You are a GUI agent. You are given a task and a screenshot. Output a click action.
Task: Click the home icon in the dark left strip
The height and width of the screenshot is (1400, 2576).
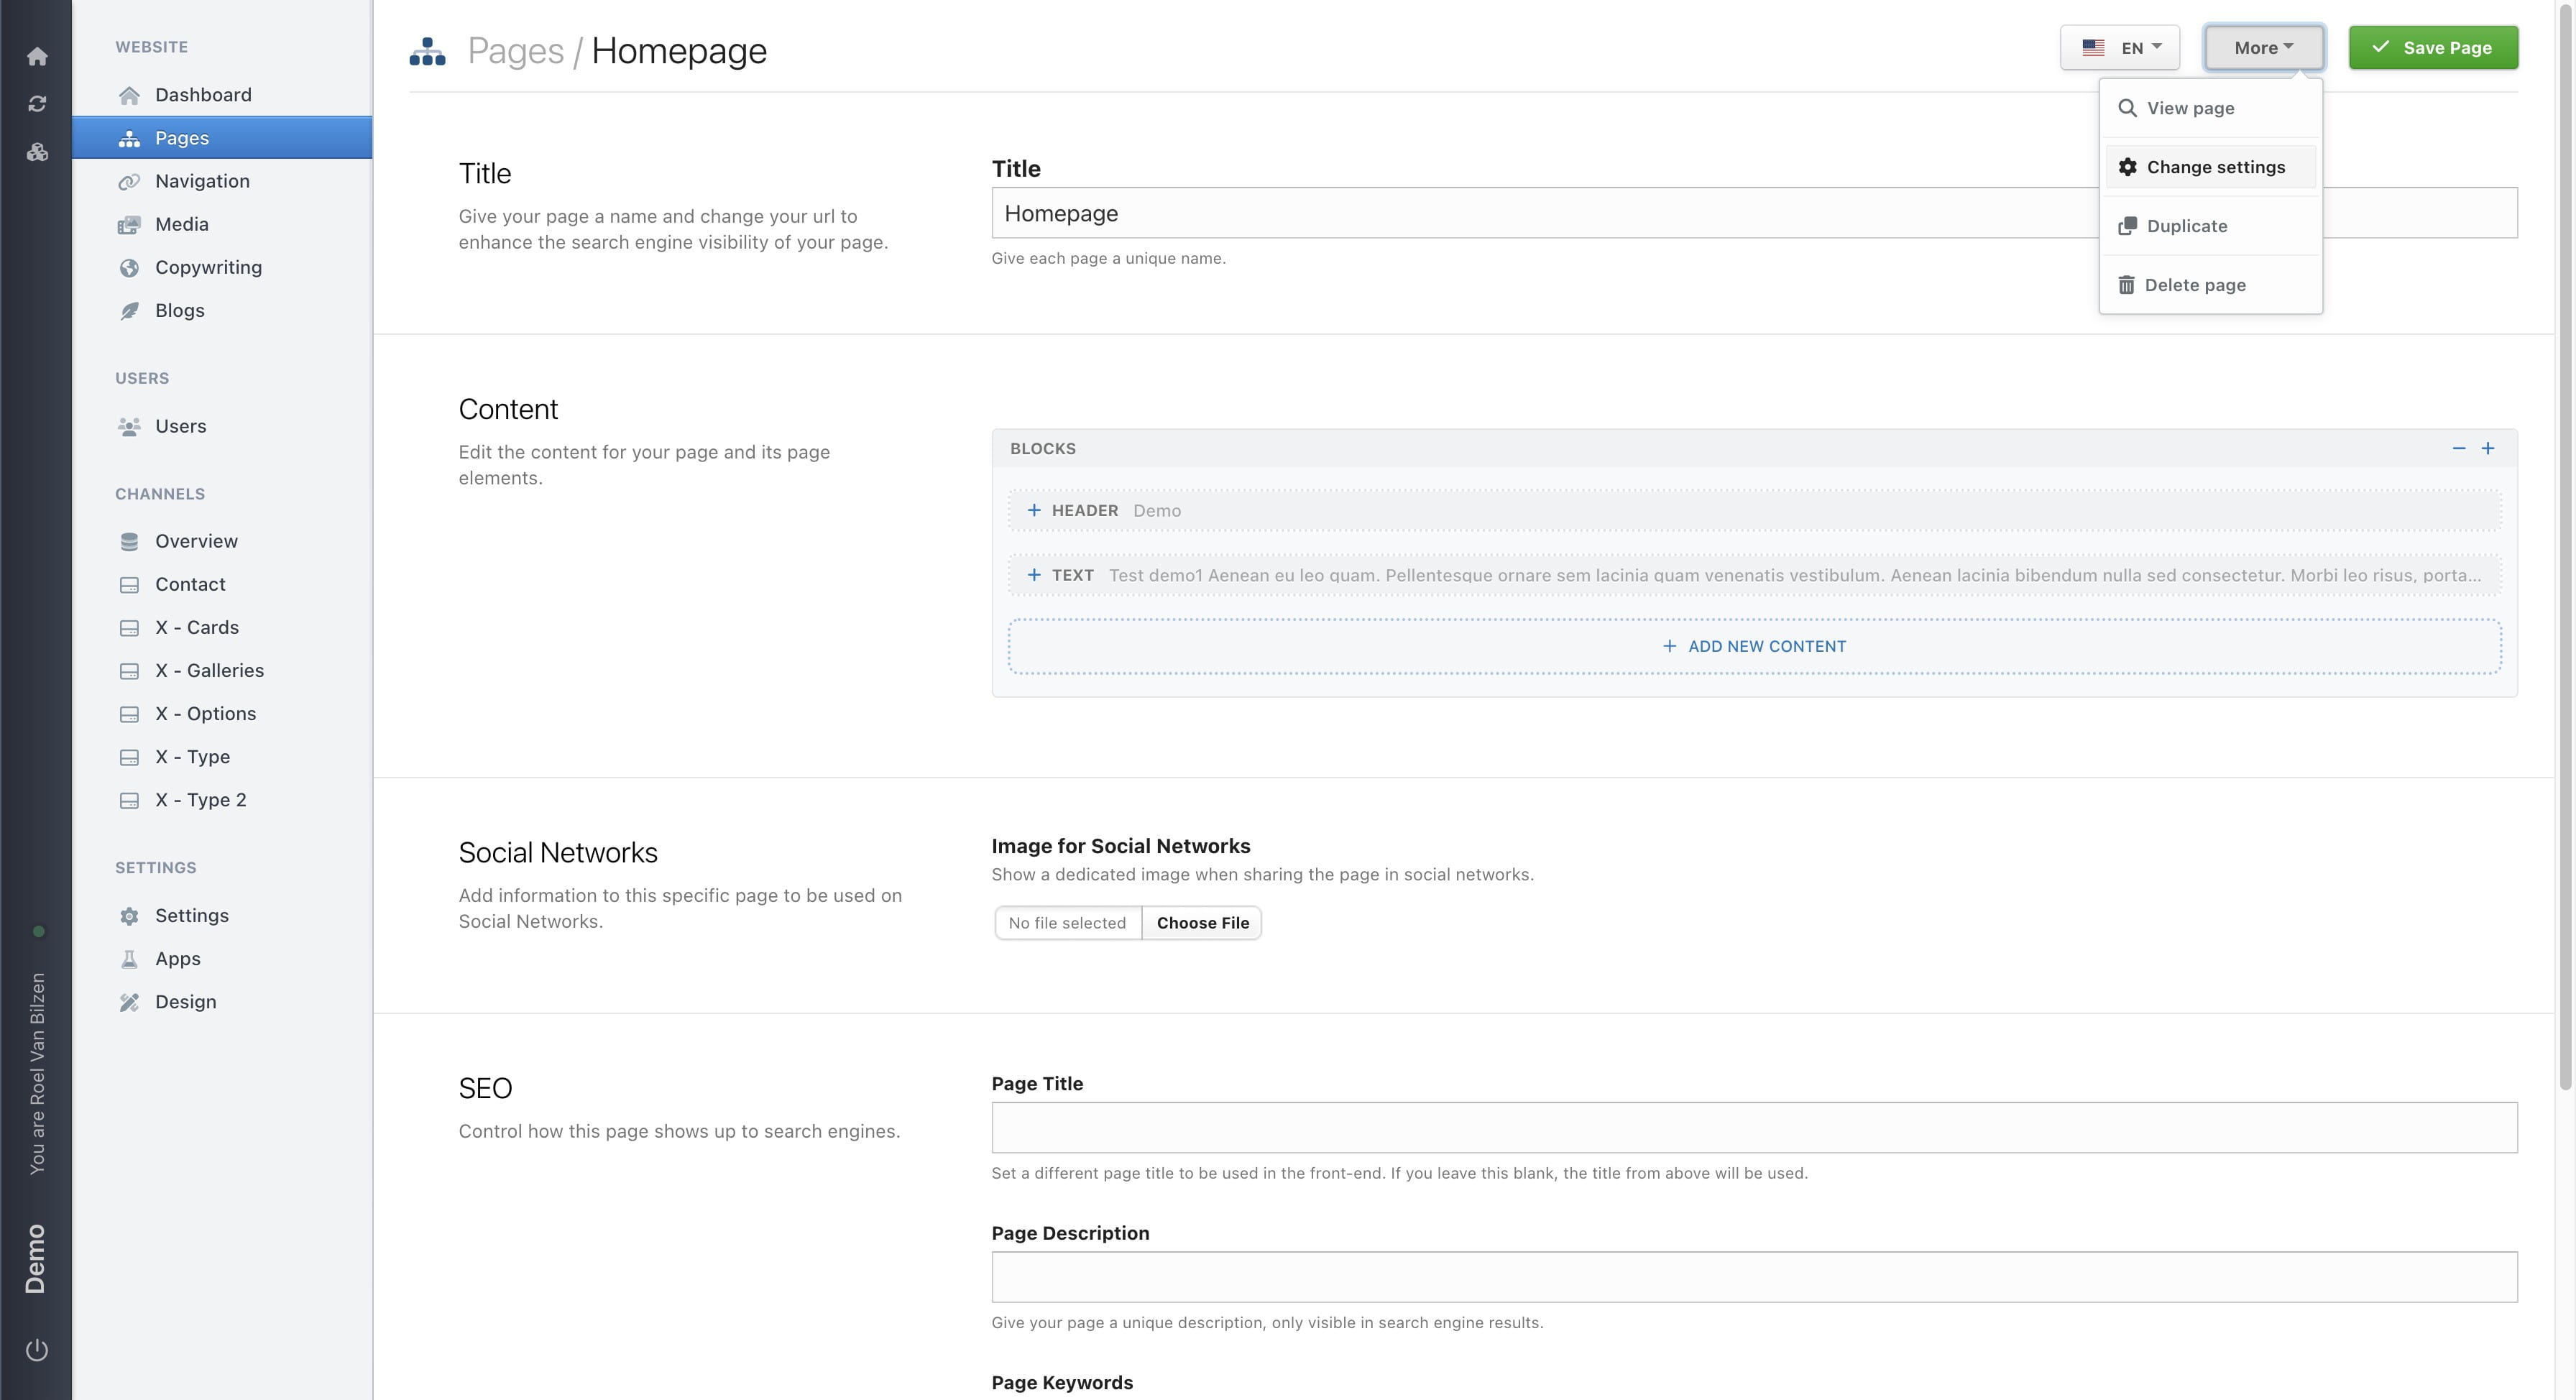[x=37, y=56]
